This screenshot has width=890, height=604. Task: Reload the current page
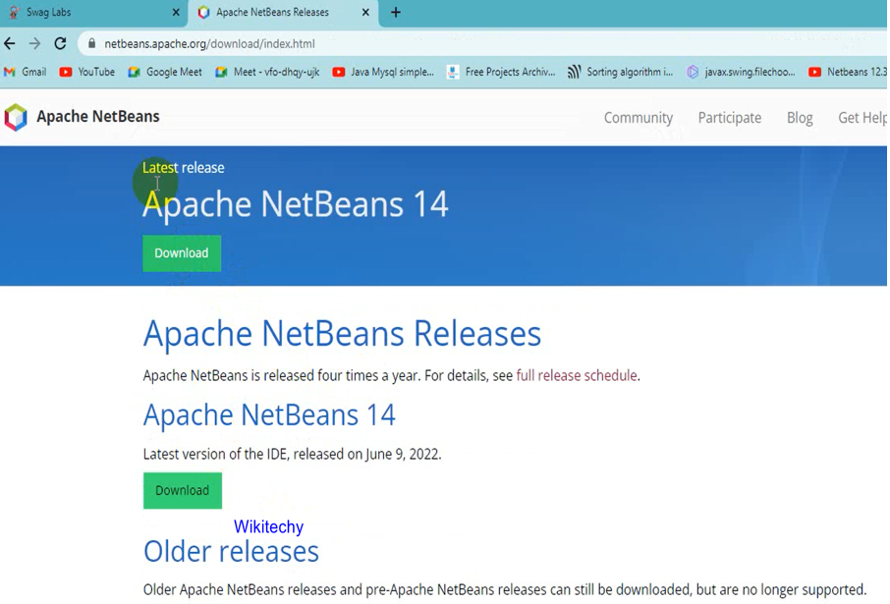click(x=59, y=43)
